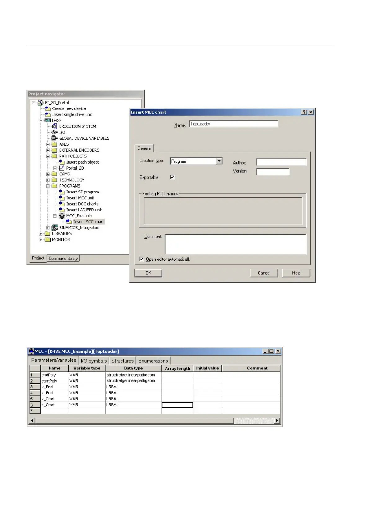Screen dimensions: 369x522
Task: Click the startPoly data type cell
Action: pyautogui.click(x=133, y=381)
